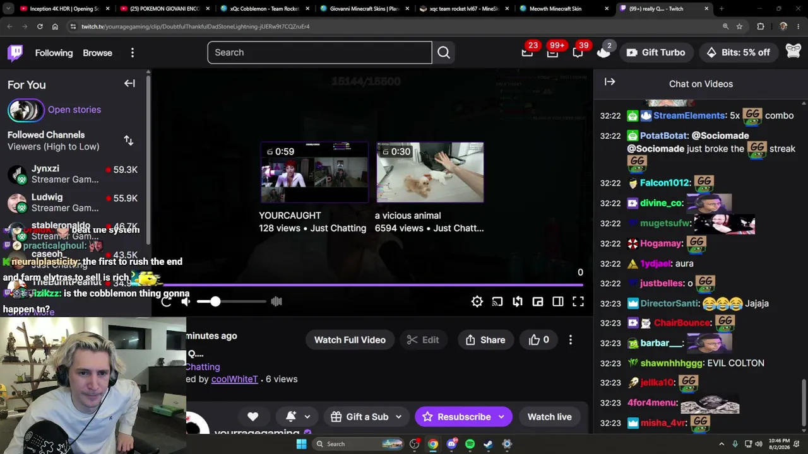Toggle theatre mode

coord(558,301)
